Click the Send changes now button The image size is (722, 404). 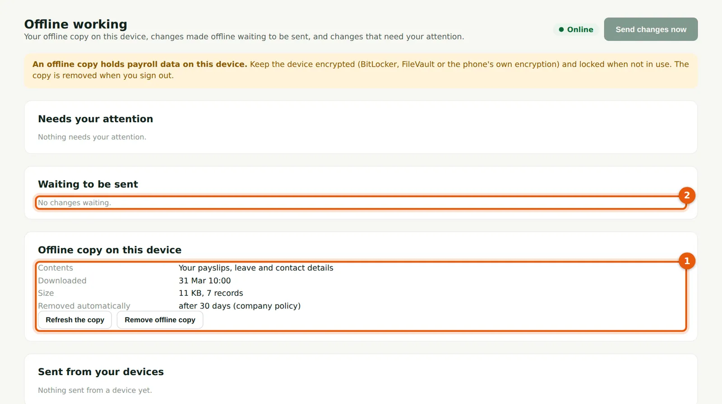click(651, 29)
